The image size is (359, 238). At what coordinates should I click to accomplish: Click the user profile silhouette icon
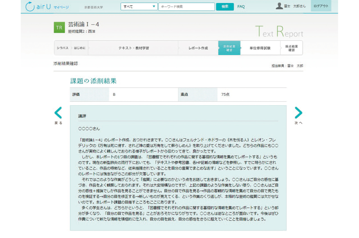[x=279, y=6]
